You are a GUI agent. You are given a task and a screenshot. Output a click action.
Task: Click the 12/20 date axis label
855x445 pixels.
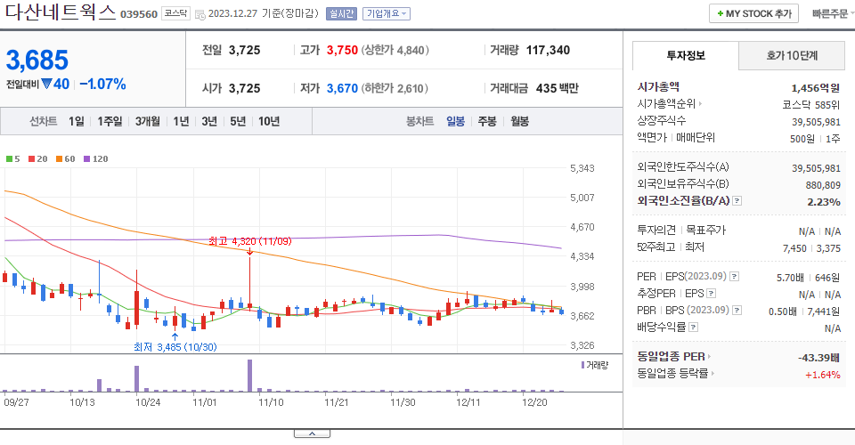[534, 402]
